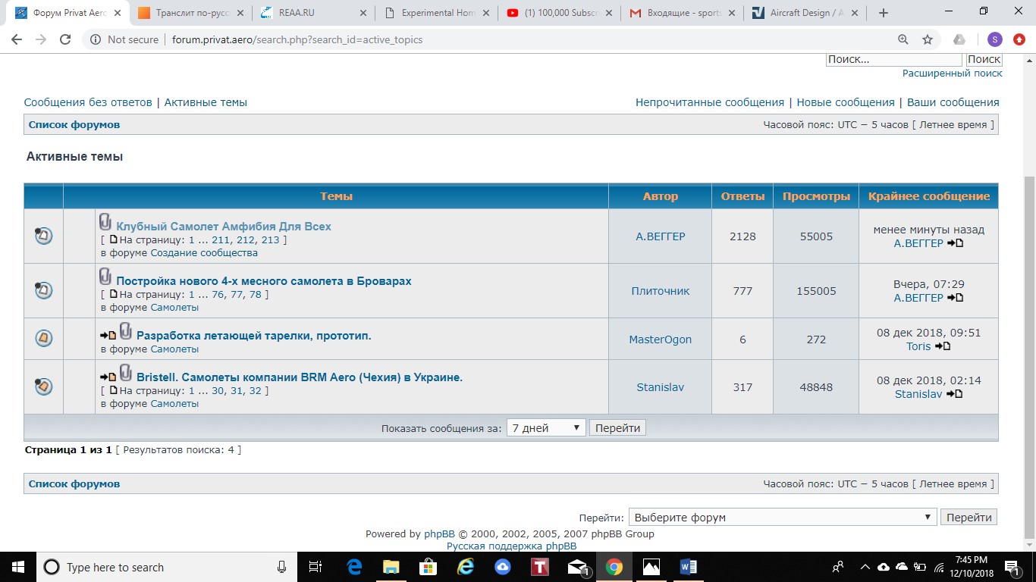Jump to latest post by Toris
The image size is (1036, 582).
(x=943, y=346)
